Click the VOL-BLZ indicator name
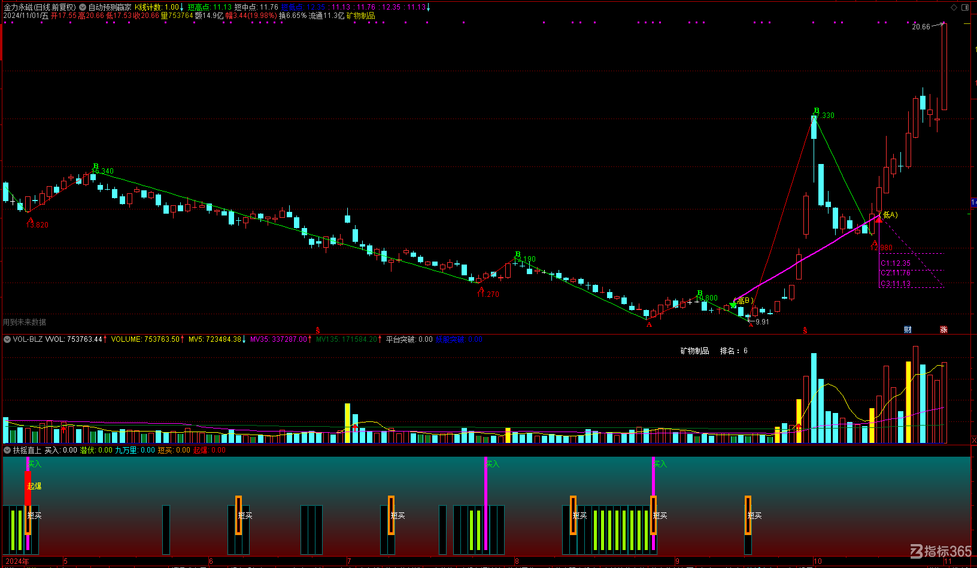Screen dimensions: 977x568 (x=28, y=339)
